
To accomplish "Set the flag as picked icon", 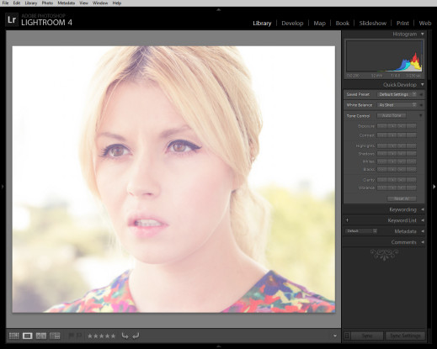I will click(x=72, y=336).
